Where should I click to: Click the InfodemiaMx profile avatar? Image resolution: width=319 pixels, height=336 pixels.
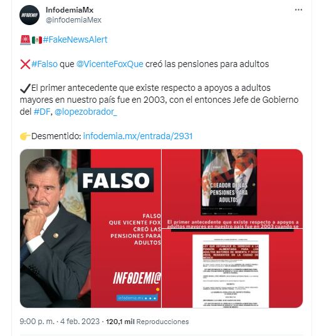coord(29,15)
